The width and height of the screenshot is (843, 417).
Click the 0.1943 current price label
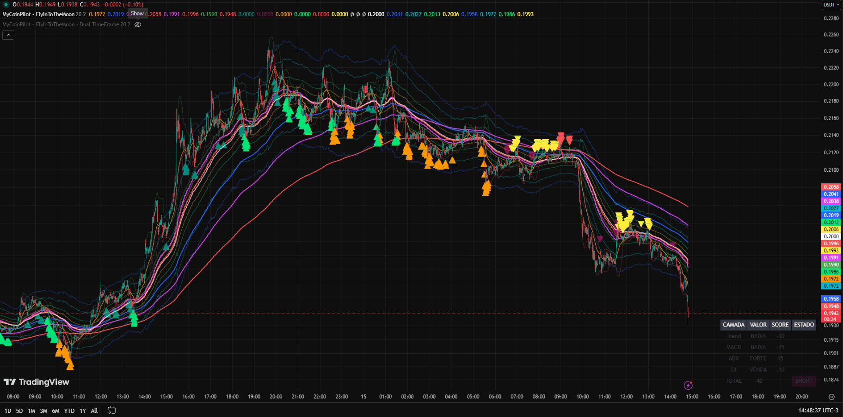point(831,313)
